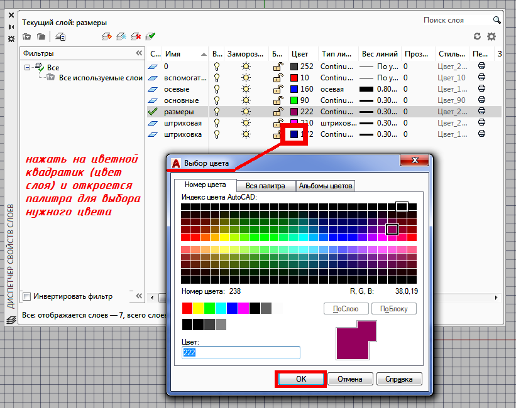Switch to the Вся палитра tab
Screen dimensions: 516x408
tap(266, 186)
